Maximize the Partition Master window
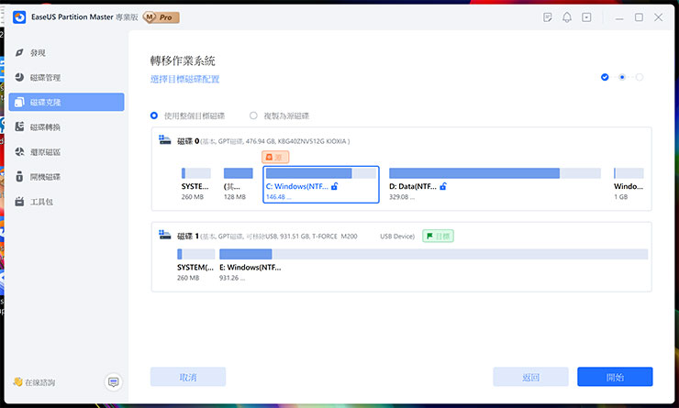679x408 pixels. pyautogui.click(x=639, y=17)
